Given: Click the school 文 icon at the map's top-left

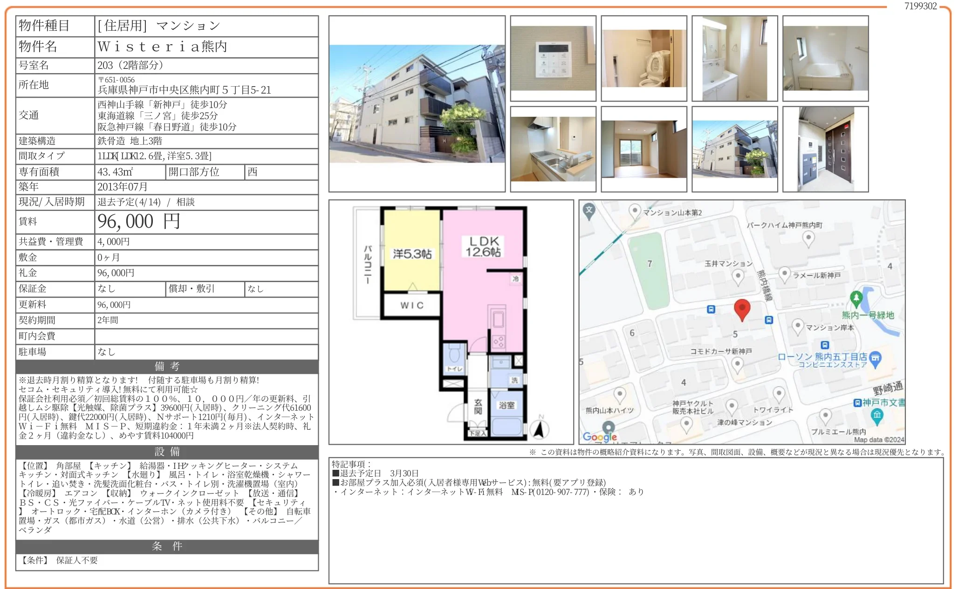Looking at the screenshot, I should coord(589,210).
